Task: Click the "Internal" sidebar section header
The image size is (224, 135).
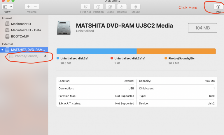Action: click(7, 18)
